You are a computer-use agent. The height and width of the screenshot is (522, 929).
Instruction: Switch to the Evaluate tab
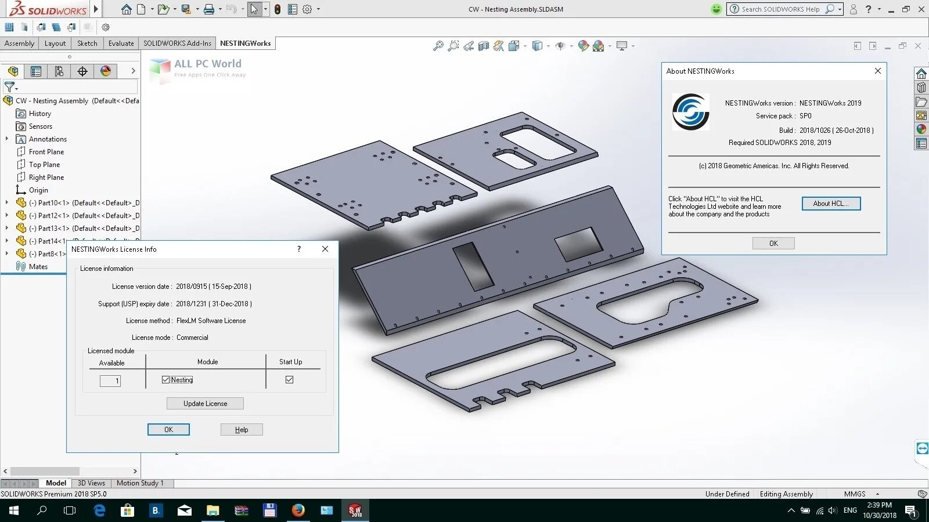pyautogui.click(x=121, y=43)
